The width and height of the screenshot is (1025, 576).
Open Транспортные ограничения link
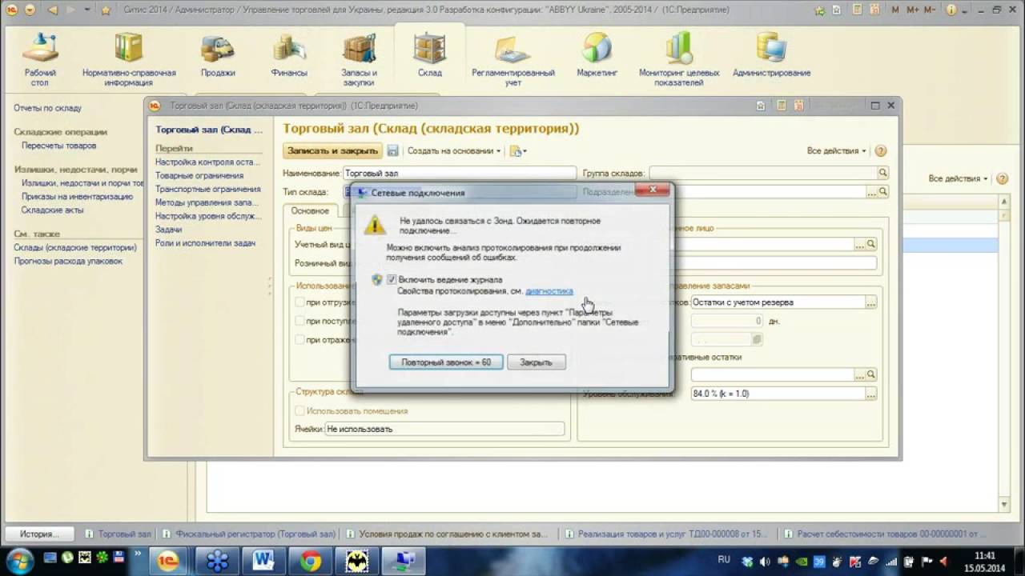[x=208, y=189]
